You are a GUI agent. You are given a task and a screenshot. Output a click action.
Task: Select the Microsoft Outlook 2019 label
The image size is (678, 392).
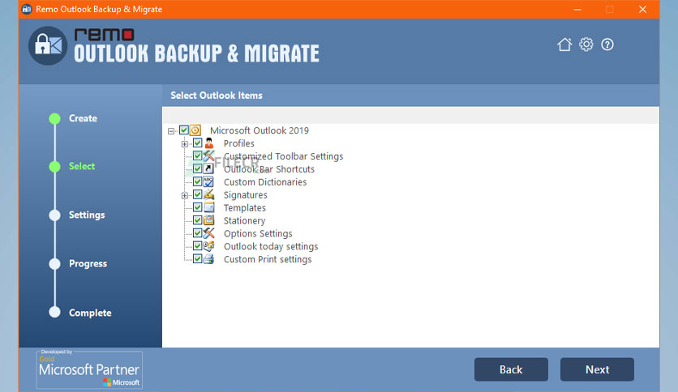pyautogui.click(x=260, y=130)
